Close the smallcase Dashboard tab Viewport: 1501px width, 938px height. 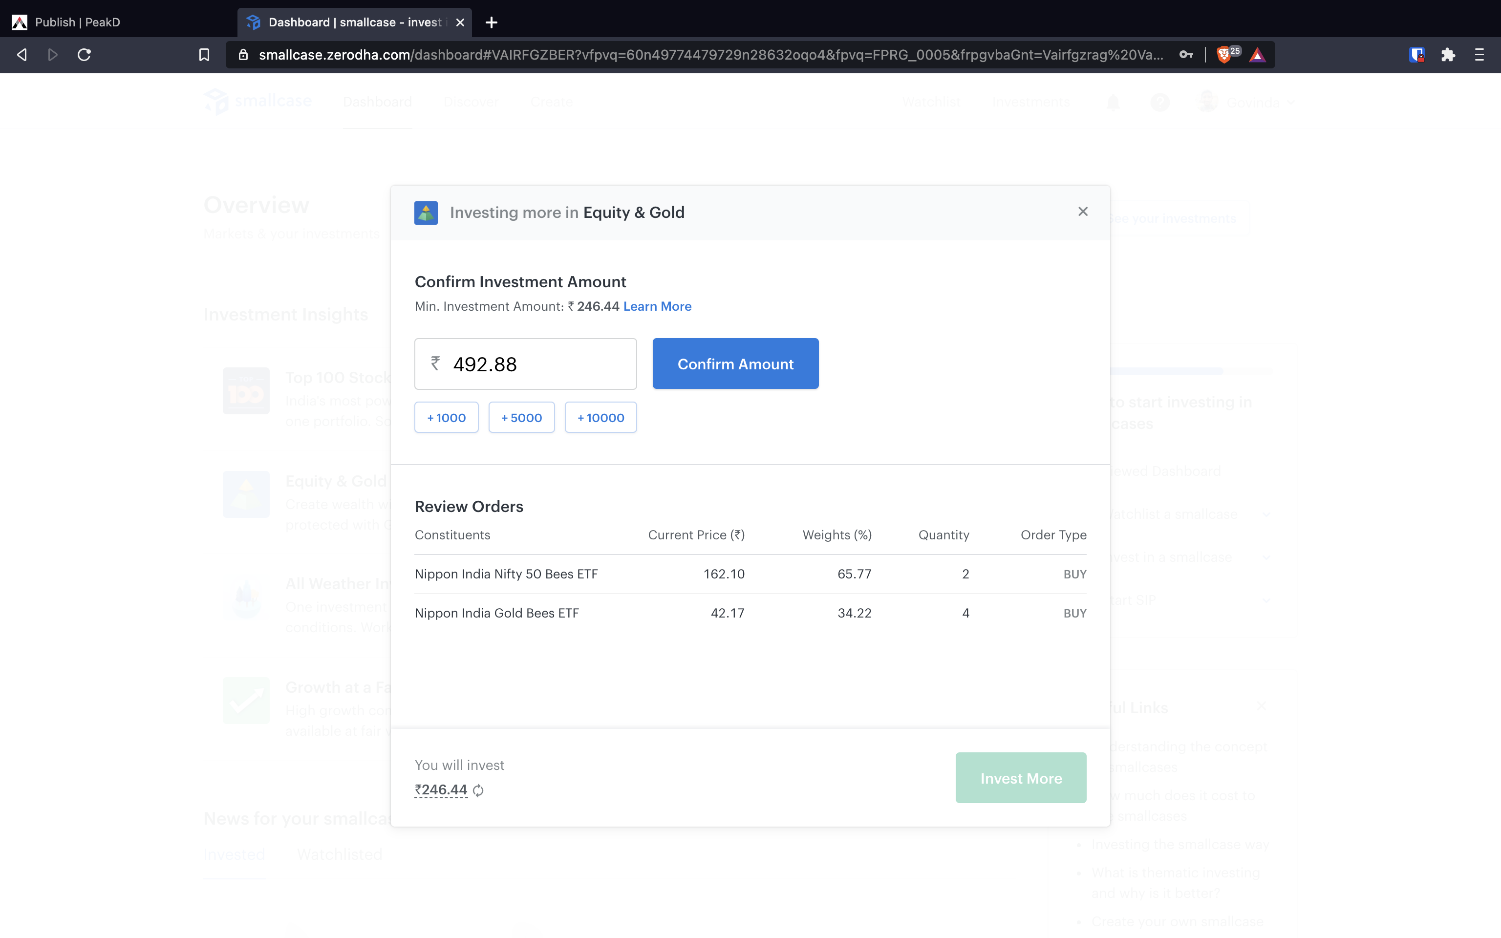click(460, 22)
